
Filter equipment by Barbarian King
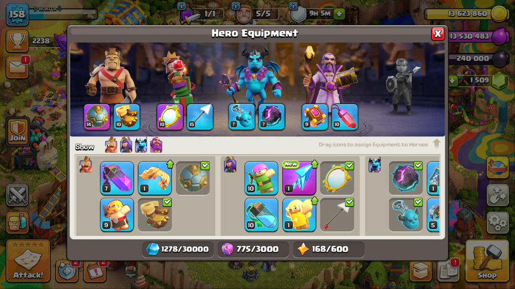tap(111, 145)
